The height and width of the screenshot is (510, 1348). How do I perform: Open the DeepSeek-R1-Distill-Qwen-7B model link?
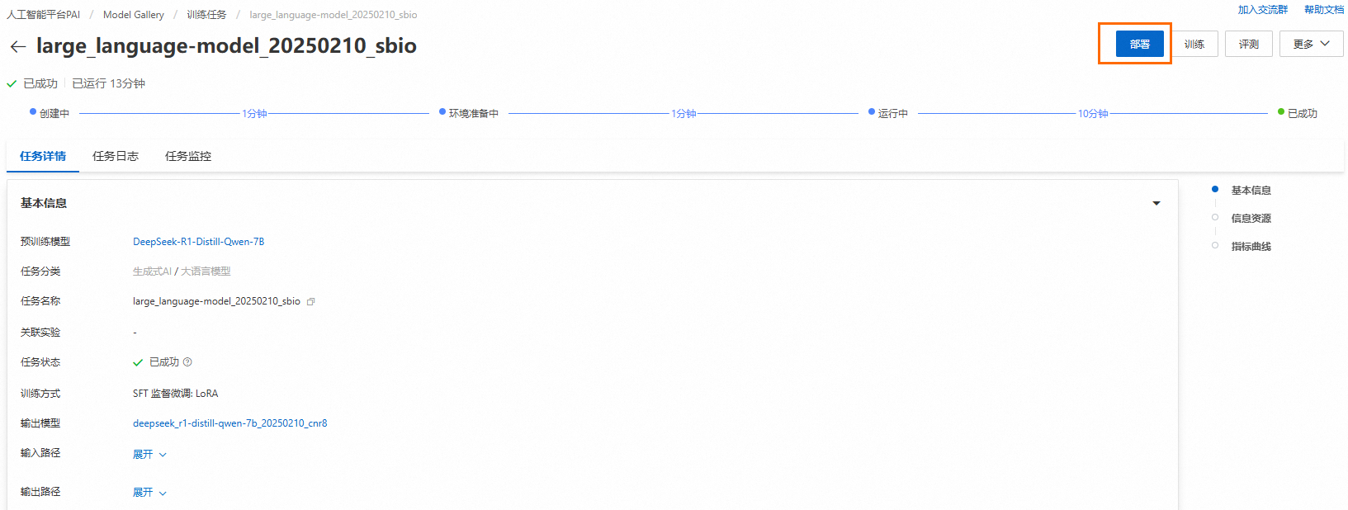pos(199,242)
